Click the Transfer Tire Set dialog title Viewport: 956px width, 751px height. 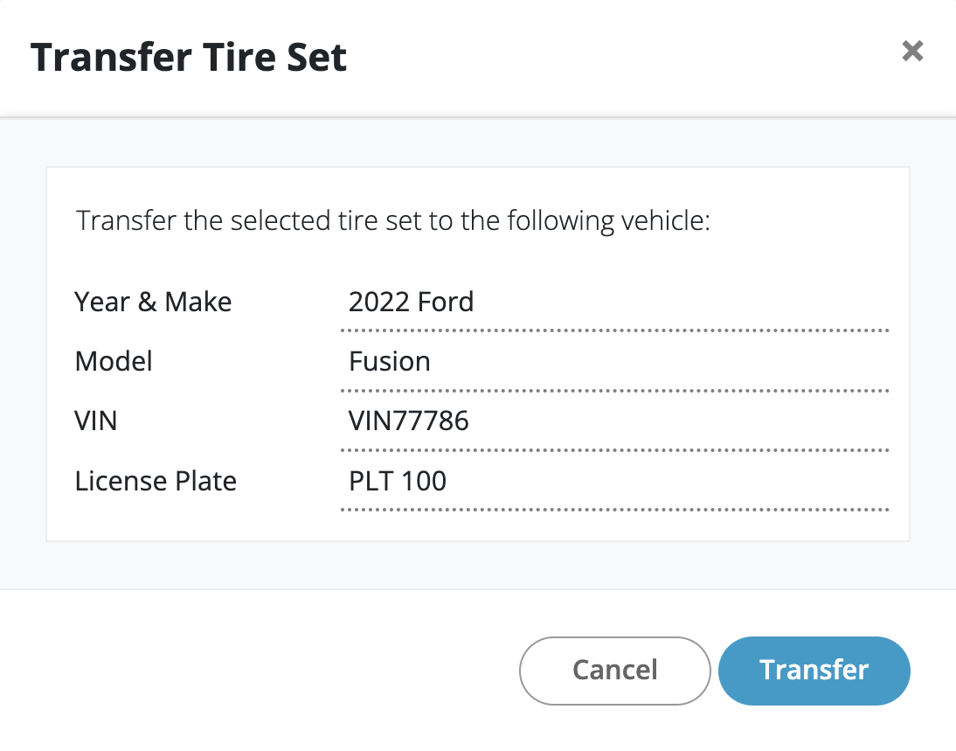[189, 58]
